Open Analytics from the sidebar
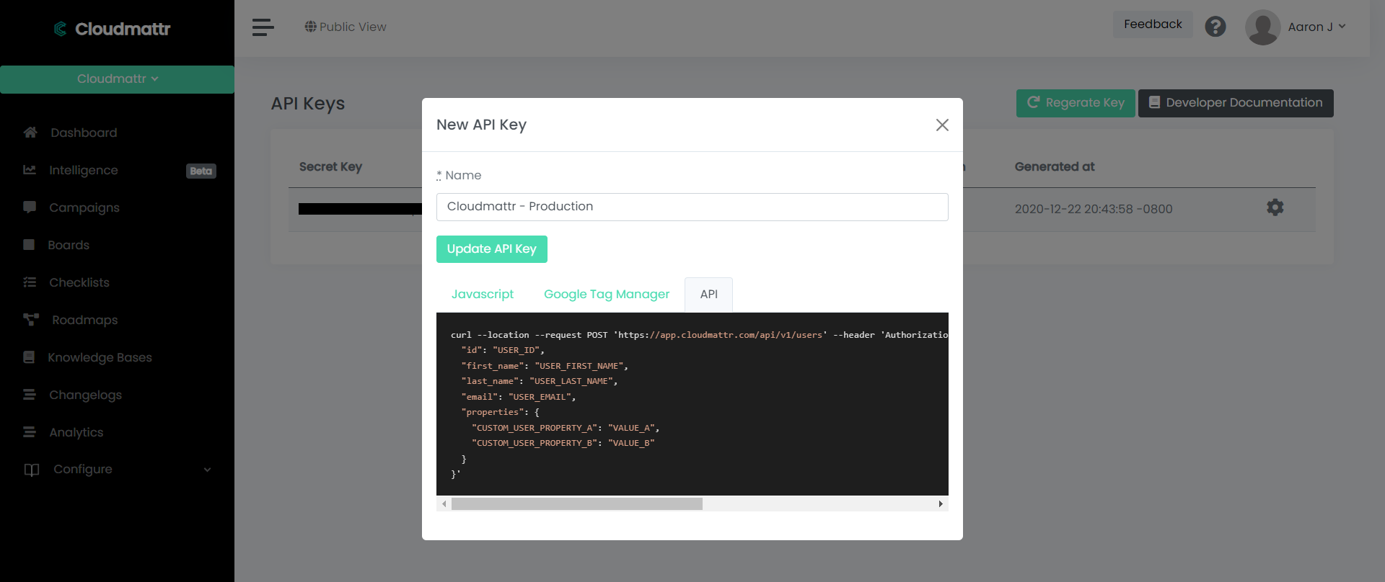This screenshot has height=582, width=1385. [x=76, y=432]
